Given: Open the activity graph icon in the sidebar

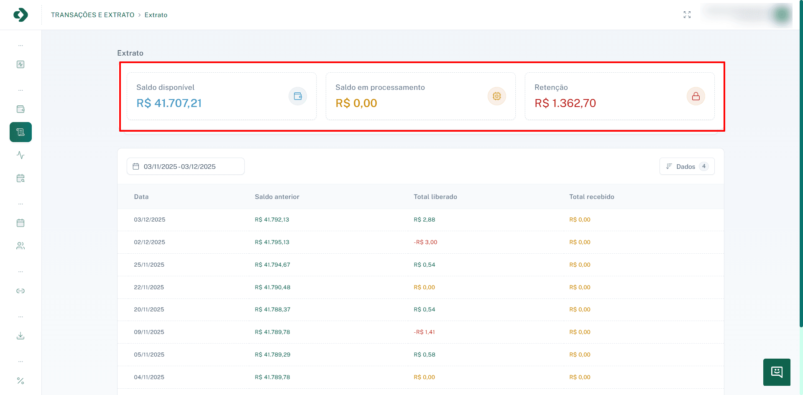Looking at the screenshot, I should [20, 155].
